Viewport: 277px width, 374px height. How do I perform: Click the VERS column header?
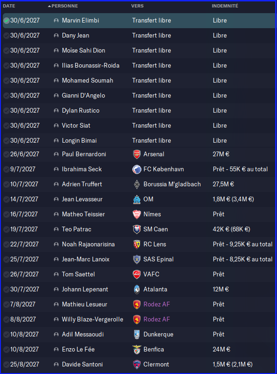137,6
